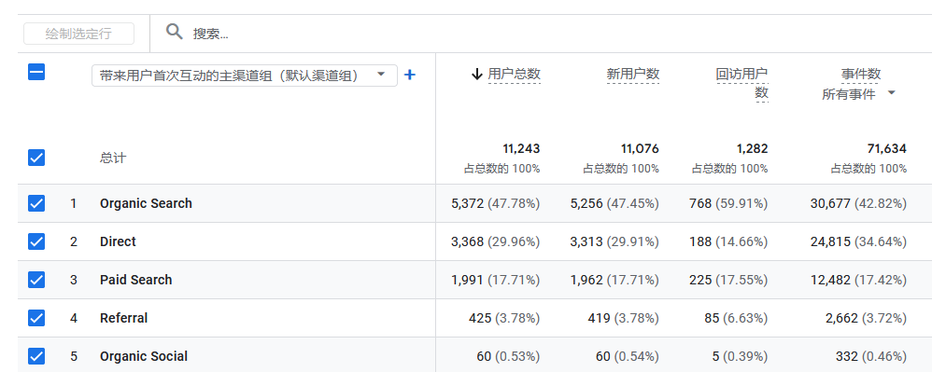Viewport: 932px width, 372px height.
Task: Add a secondary dimension with the plus icon
Action: coord(410,75)
